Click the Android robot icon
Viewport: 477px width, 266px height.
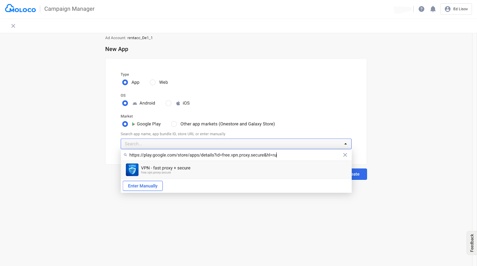pos(135,103)
